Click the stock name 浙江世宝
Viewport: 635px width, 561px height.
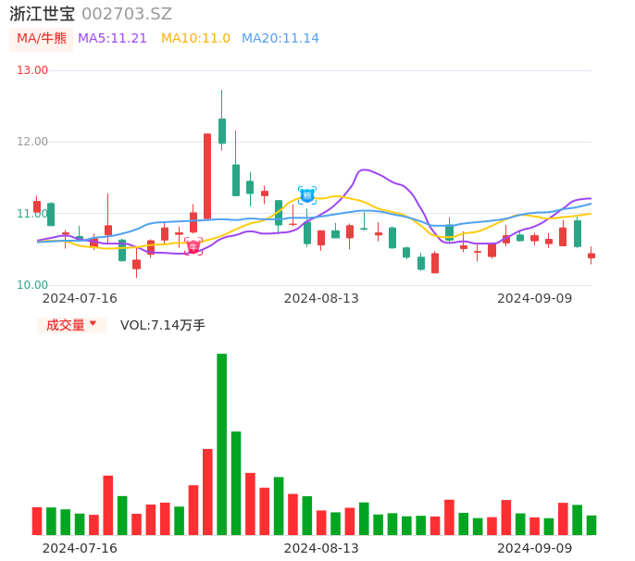click(43, 14)
